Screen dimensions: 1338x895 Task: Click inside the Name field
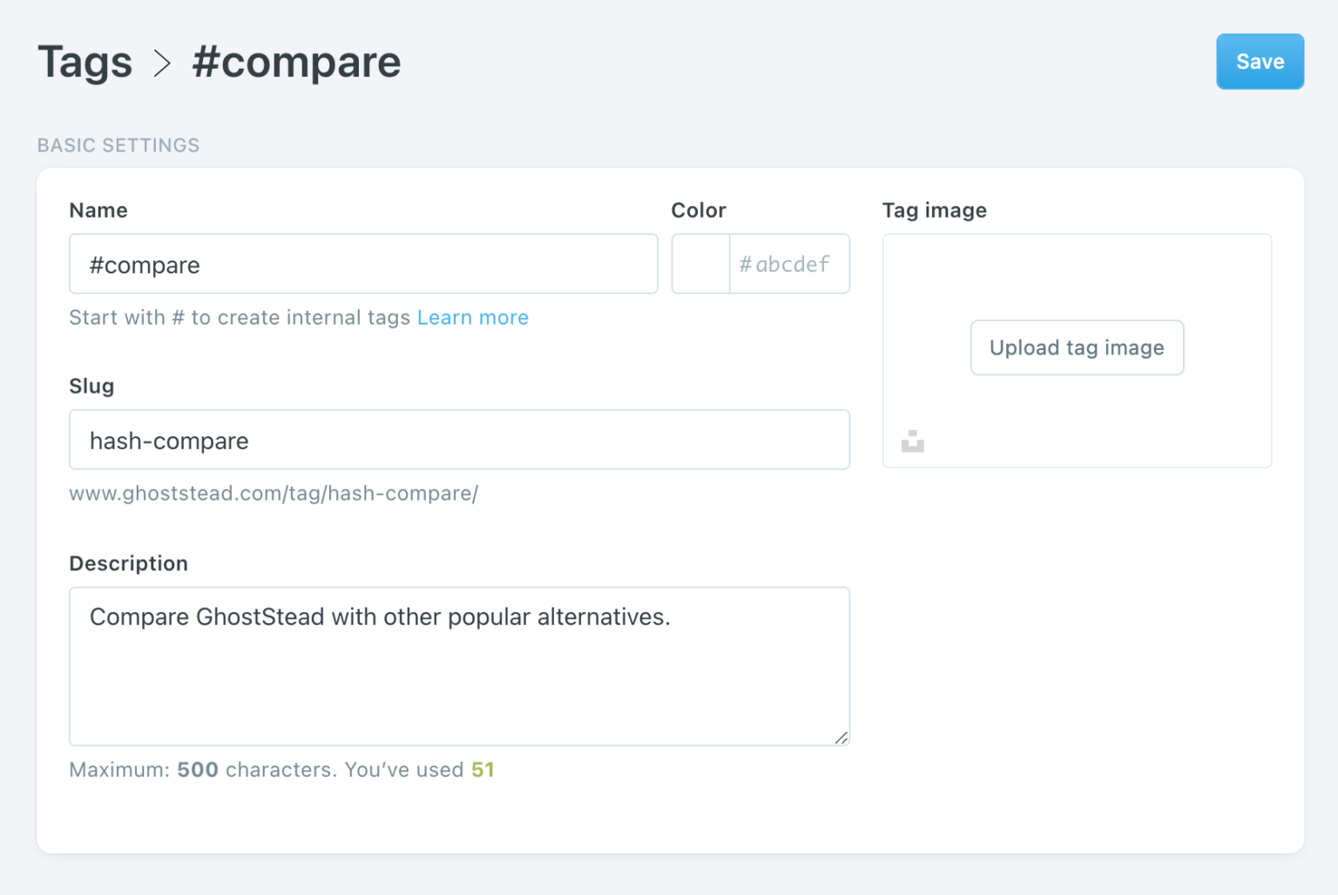[x=363, y=264]
